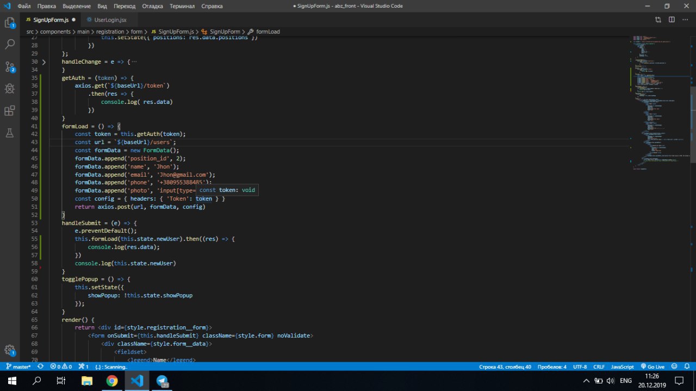Open the CRLF line ending selector

tap(599, 367)
